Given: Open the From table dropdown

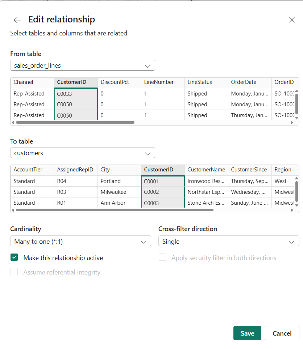Looking at the screenshot, I should (83, 65).
